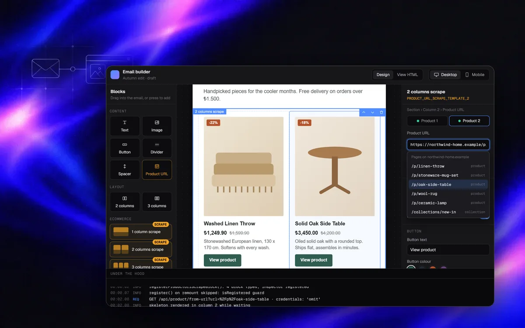Image resolution: width=525 pixels, height=328 pixels.
Task: Add a Spacer block
Action: click(x=125, y=170)
